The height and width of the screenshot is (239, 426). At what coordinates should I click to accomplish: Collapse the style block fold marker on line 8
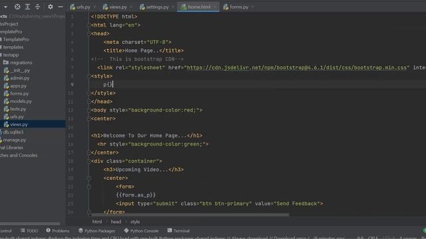click(89, 76)
